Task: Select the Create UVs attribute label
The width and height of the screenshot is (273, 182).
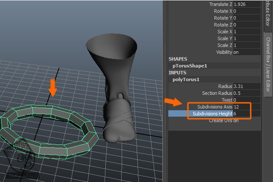Action: [x=221, y=120]
